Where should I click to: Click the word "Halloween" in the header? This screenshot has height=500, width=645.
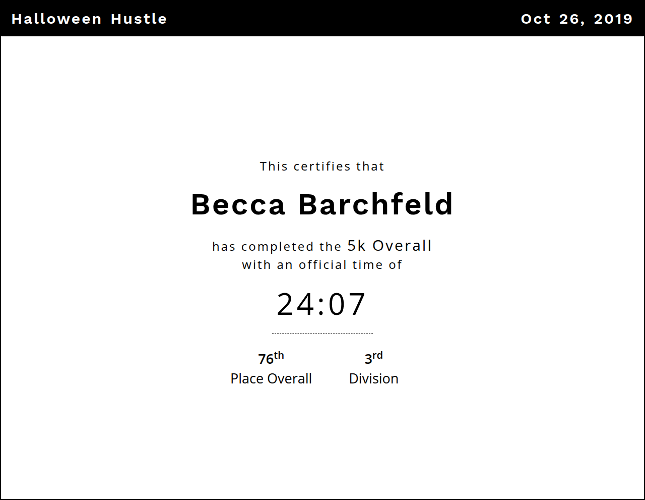click(x=56, y=19)
